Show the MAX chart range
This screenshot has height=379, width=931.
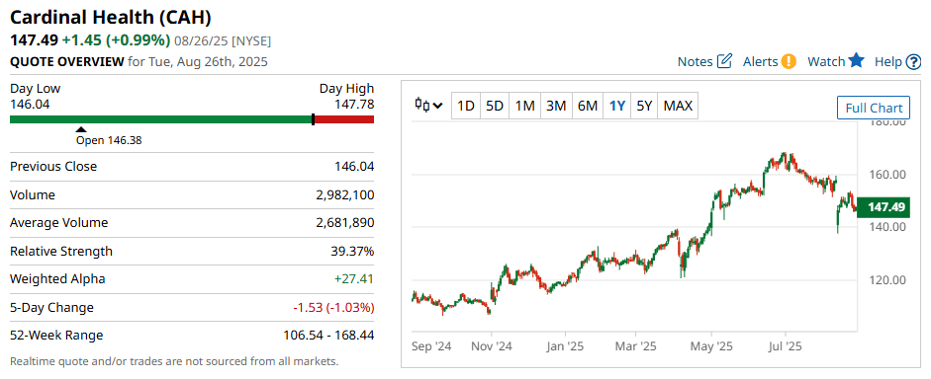tap(678, 106)
